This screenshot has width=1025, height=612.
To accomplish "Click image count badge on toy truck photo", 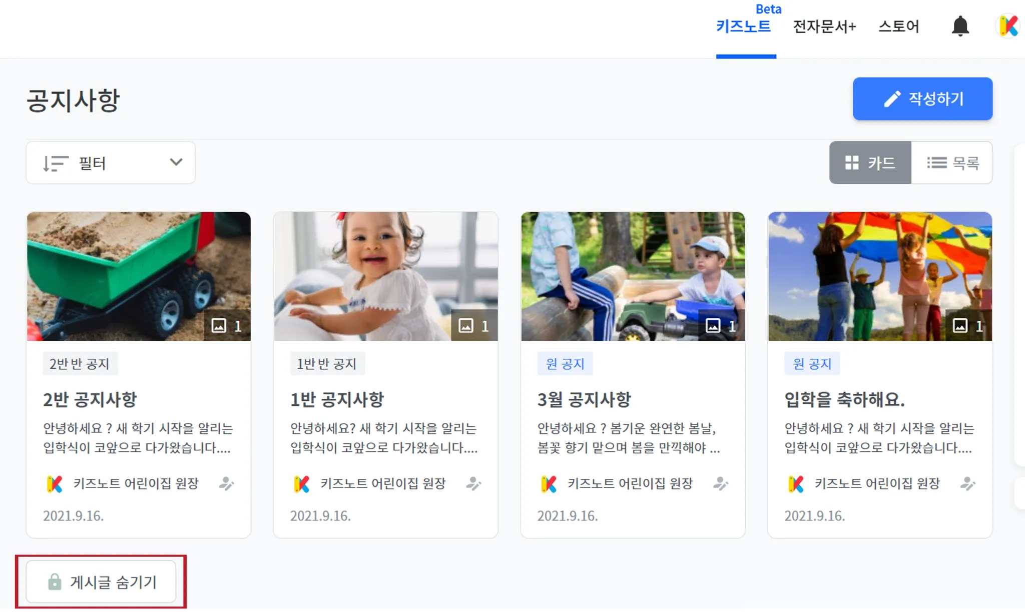I will coord(227,326).
